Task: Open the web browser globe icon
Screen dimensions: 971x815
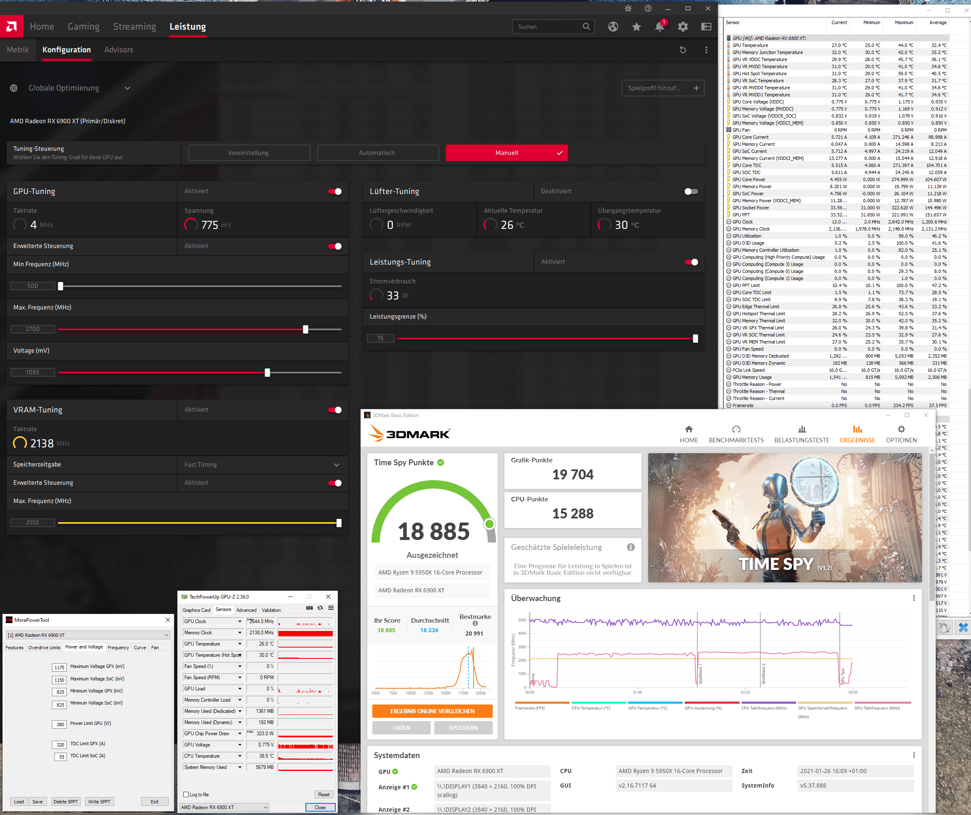Action: coord(613,27)
